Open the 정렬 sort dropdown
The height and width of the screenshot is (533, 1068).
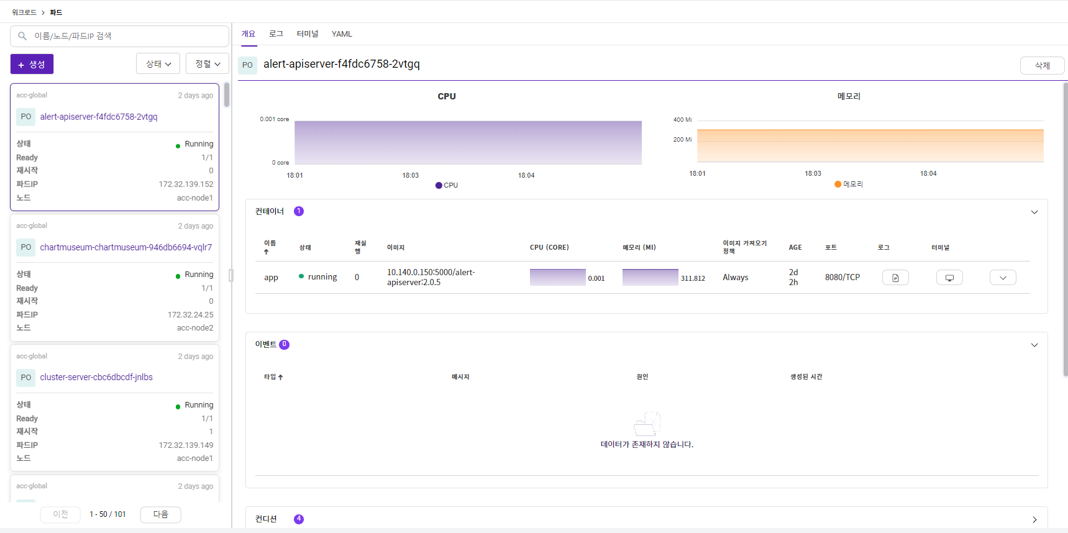pyautogui.click(x=208, y=64)
